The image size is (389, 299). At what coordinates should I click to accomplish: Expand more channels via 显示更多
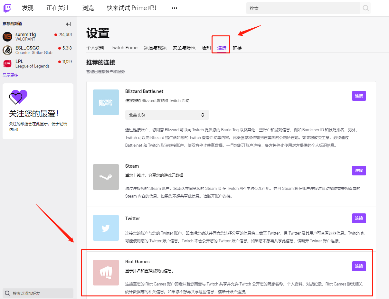[x=10, y=75]
